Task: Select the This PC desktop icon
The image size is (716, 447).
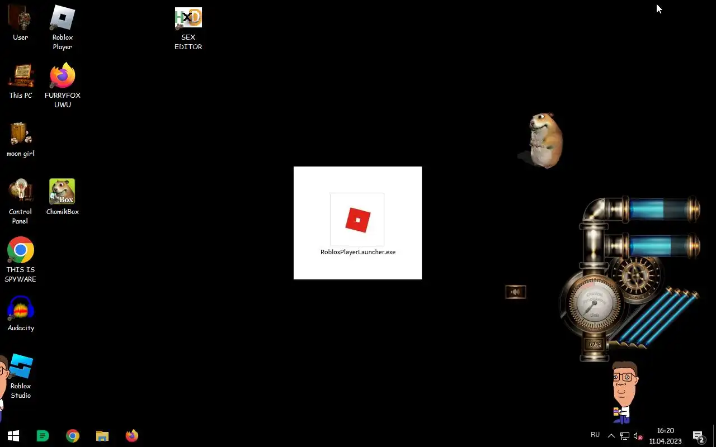Action: coord(21,81)
